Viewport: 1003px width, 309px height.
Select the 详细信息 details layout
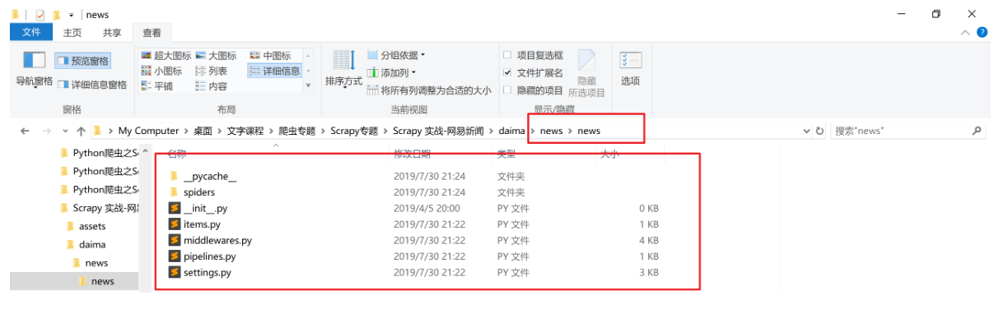275,71
